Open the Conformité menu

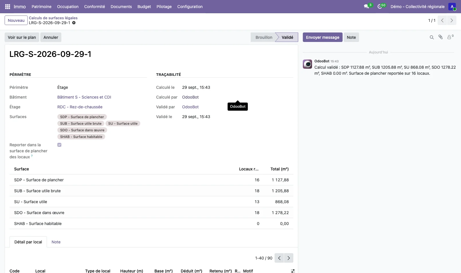tap(95, 7)
